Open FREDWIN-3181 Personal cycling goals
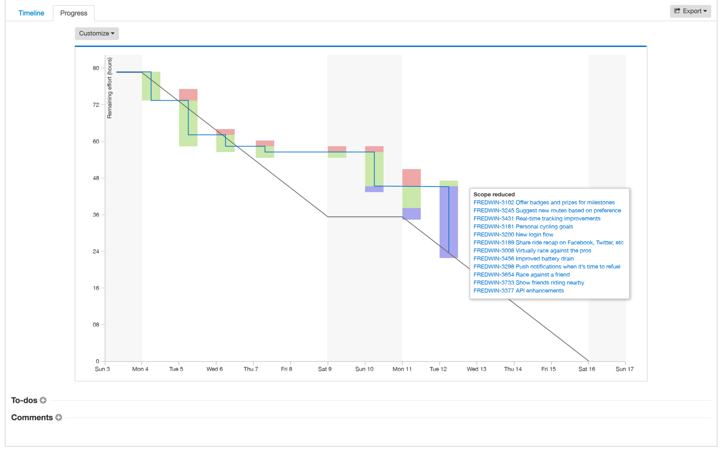Image resolution: width=722 pixels, height=452 pixels. tap(523, 226)
